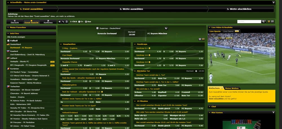Open the Mini Games card table preview
282x129 pixels.
[242, 124]
